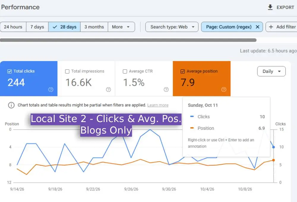297x202 pixels.
Task: Click the Export download icon
Action: (270, 7)
